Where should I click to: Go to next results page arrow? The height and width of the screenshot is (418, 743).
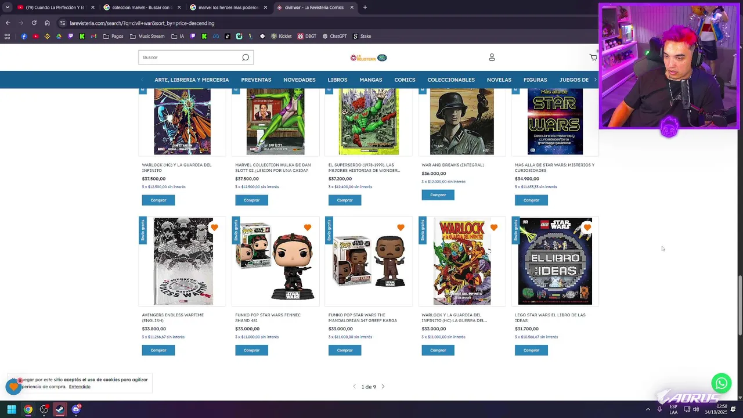coord(383,387)
